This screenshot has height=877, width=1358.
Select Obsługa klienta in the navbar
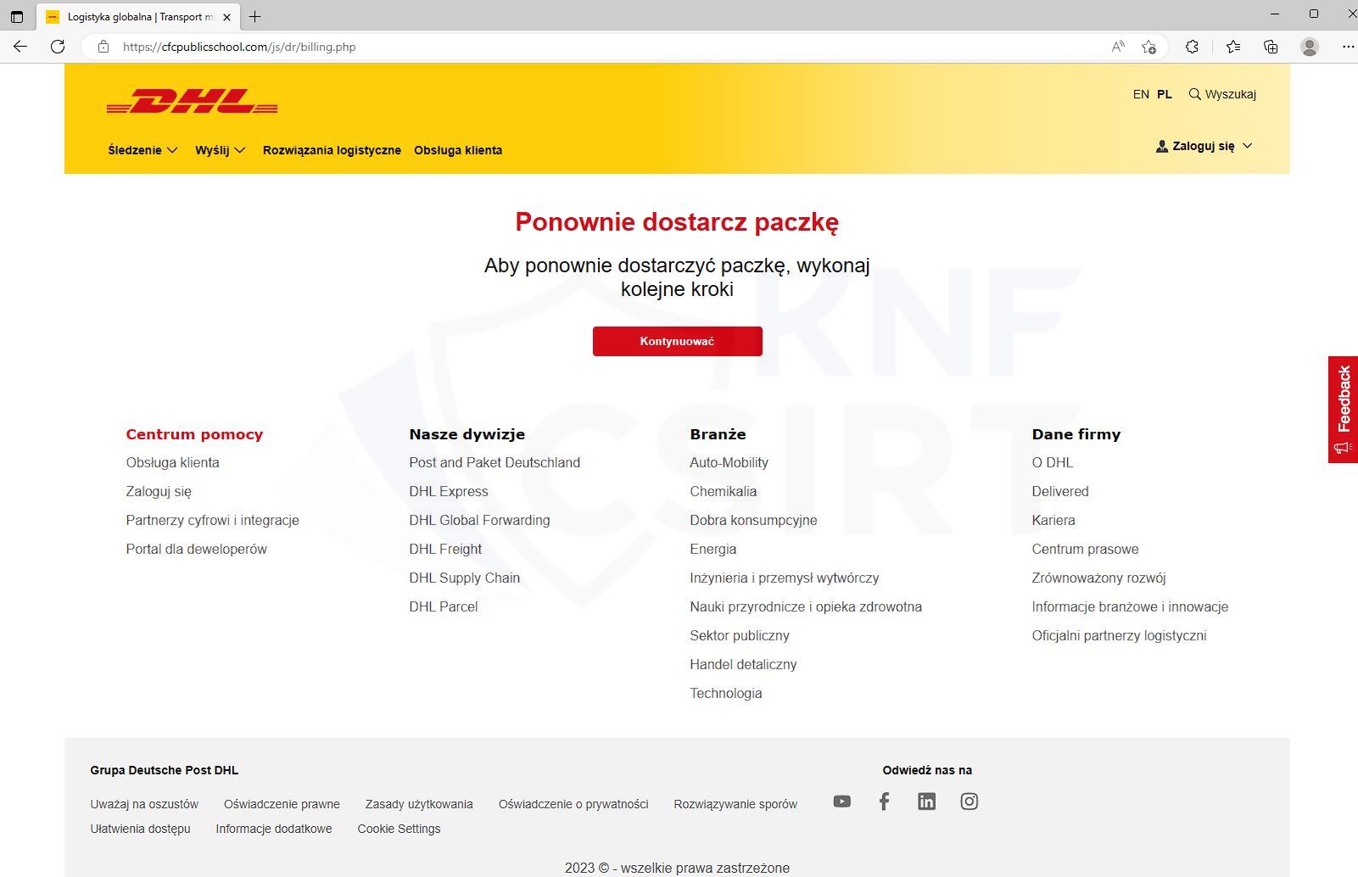(458, 150)
